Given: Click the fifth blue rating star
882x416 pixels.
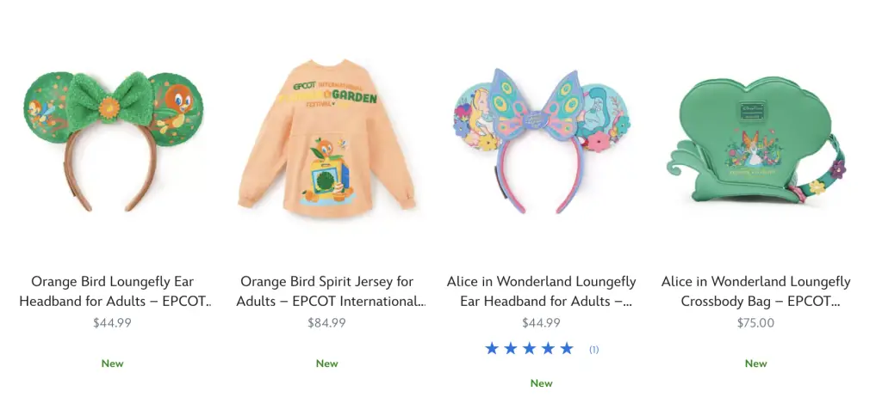Looking at the screenshot, I should [x=567, y=349].
